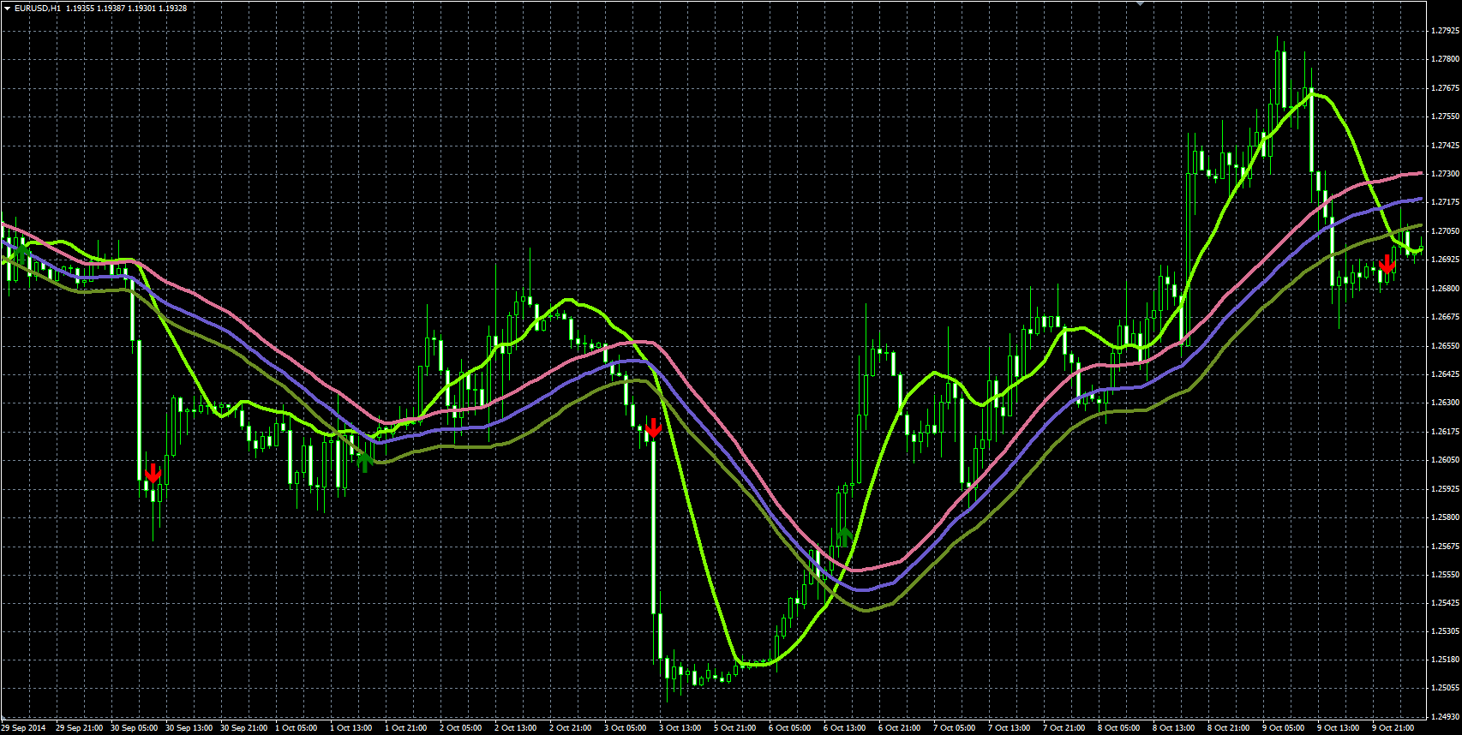The image size is (1462, 735).
Task: Click the 7 Oct 13:00 time axis label
Action: pos(1010,728)
